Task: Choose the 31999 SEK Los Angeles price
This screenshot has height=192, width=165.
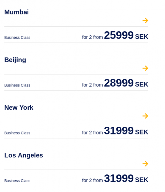Action: [x=126, y=179]
